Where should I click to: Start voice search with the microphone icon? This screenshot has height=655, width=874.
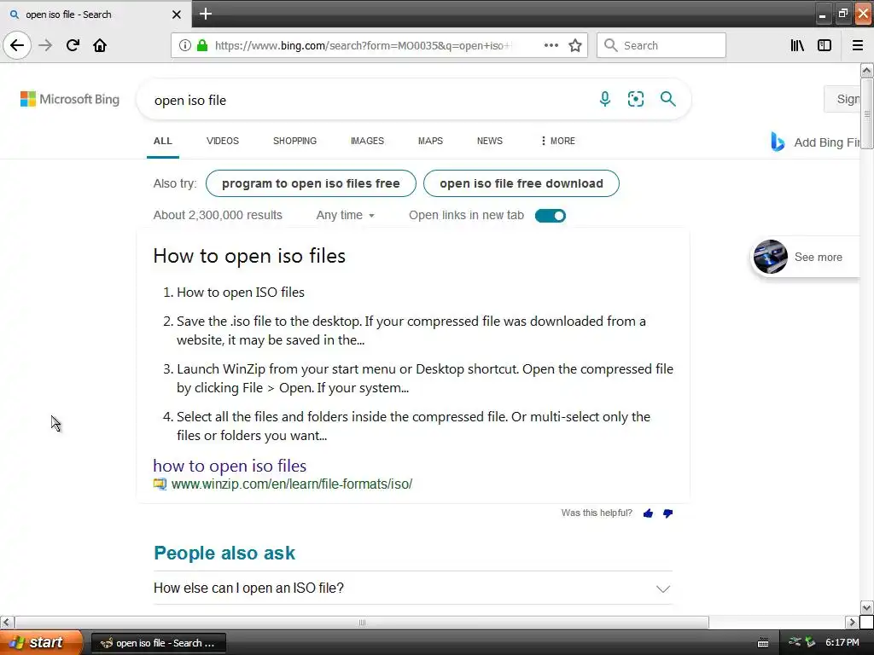click(x=605, y=99)
